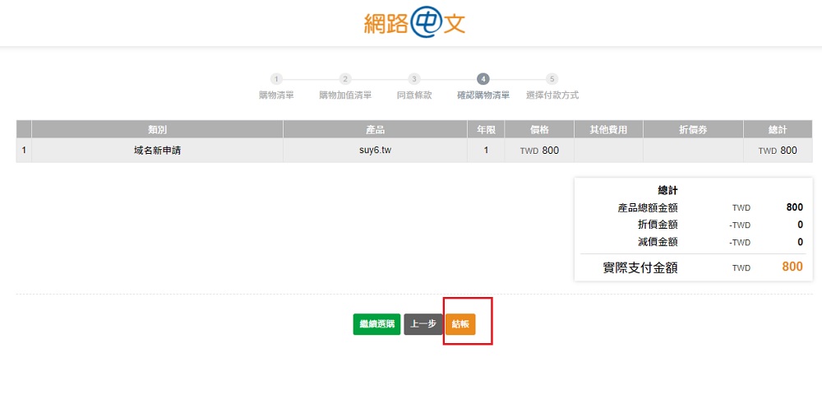Click the 產品總額金額 row in summary
This screenshot has height=404, width=822.
[x=648, y=208]
